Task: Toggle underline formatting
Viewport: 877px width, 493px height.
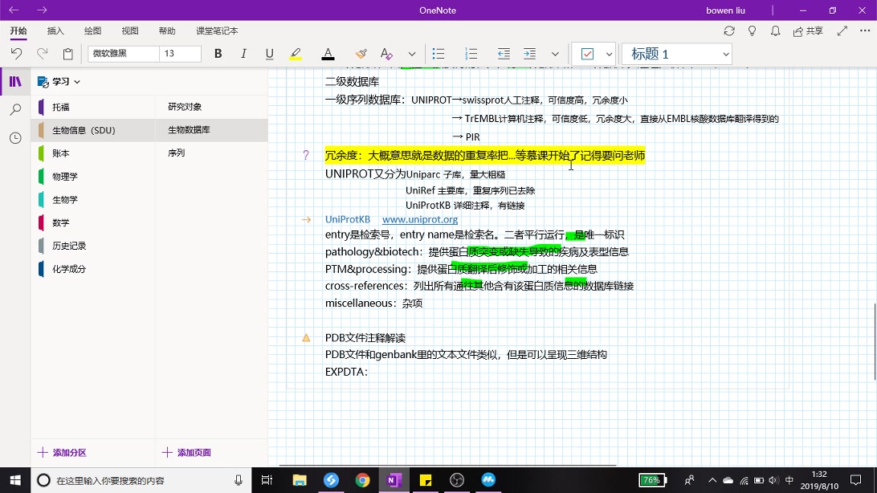Action: tap(269, 54)
